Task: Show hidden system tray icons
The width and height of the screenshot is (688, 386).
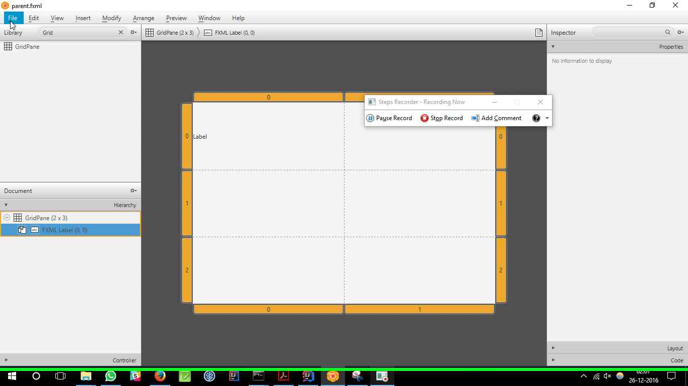Action: [x=584, y=376]
